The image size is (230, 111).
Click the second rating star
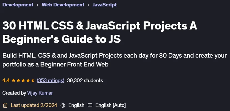(18, 80)
